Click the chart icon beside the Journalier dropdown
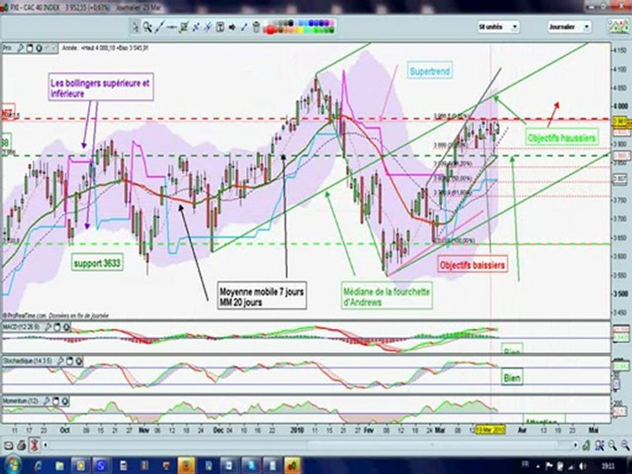632x474 pixels. coord(618,27)
